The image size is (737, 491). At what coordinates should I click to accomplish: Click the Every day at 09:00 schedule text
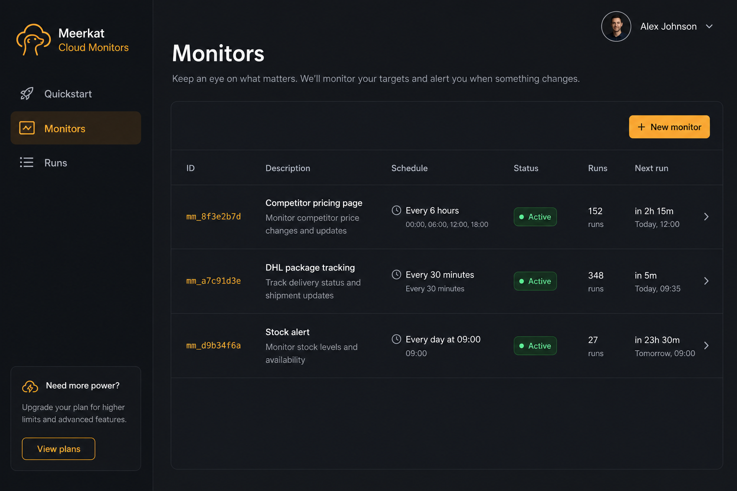click(443, 339)
